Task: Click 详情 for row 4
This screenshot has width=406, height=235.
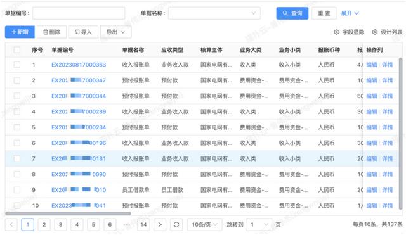Action: [388, 111]
